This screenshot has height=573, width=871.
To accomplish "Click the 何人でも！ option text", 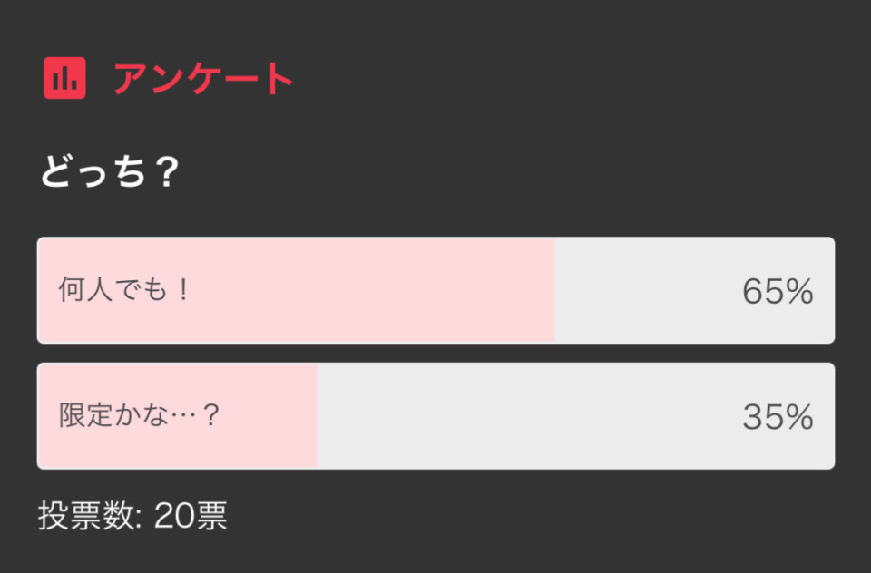I will pos(125,289).
